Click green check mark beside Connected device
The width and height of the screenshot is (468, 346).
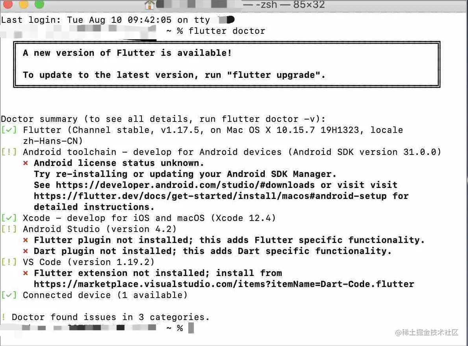[x=9, y=295]
